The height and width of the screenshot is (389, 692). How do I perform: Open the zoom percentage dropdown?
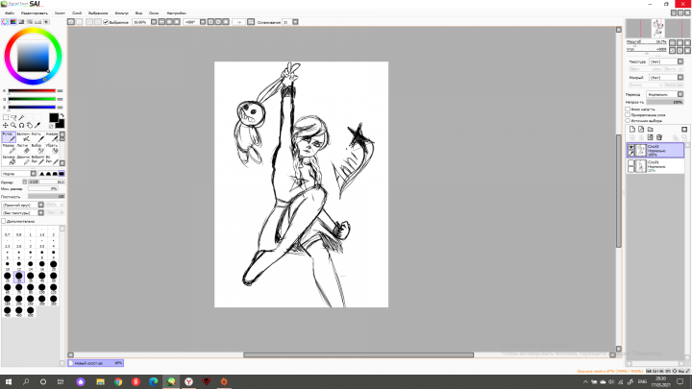[x=154, y=21]
